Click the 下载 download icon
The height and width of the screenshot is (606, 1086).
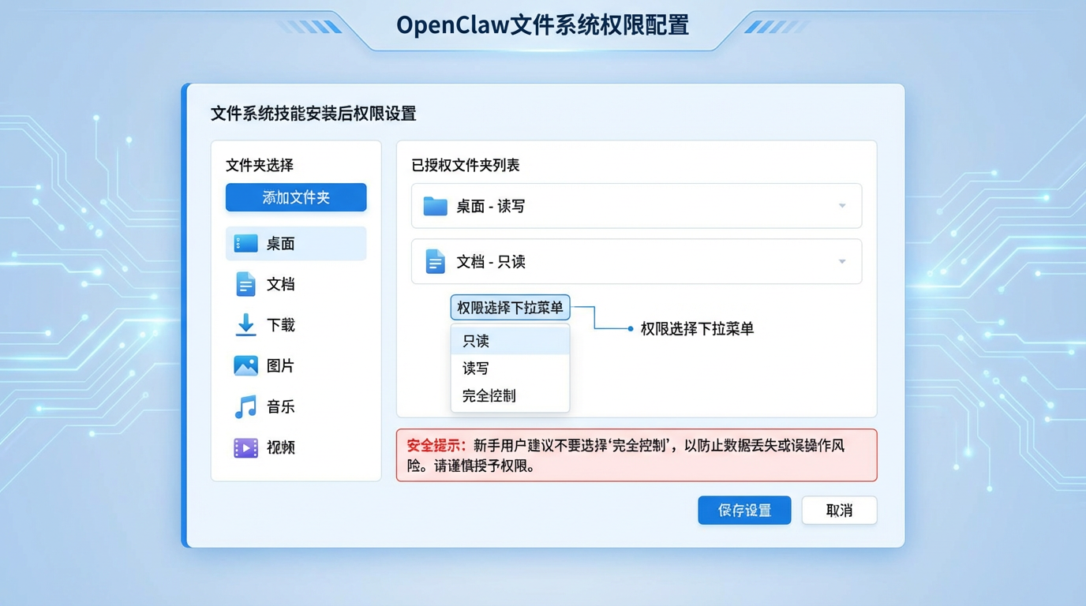[245, 325]
